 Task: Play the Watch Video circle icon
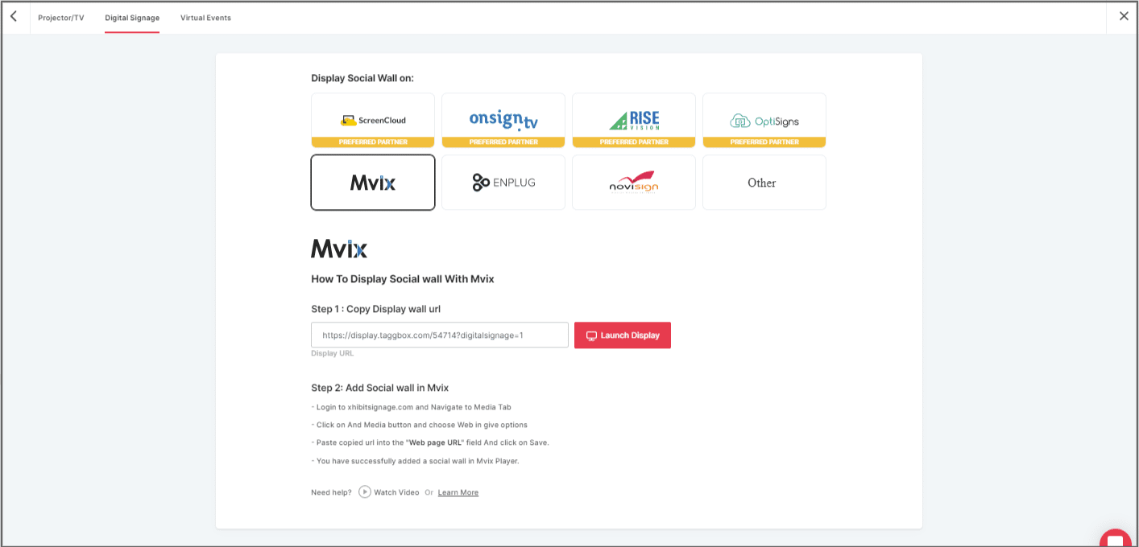pyautogui.click(x=365, y=492)
